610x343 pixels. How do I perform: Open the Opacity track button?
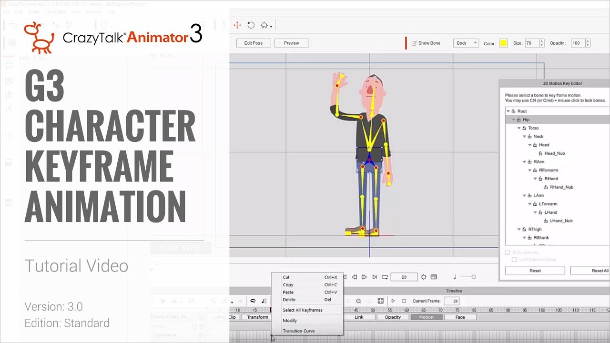pyautogui.click(x=393, y=317)
